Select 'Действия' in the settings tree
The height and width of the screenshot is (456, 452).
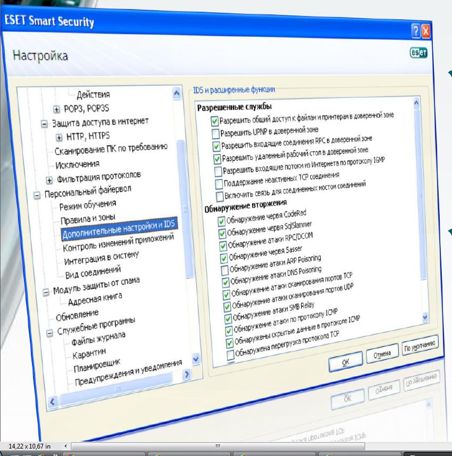[93, 94]
